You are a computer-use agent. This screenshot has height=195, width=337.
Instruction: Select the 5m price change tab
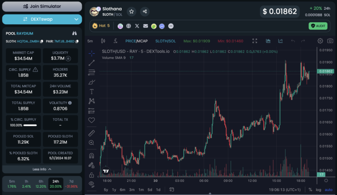(12, 184)
